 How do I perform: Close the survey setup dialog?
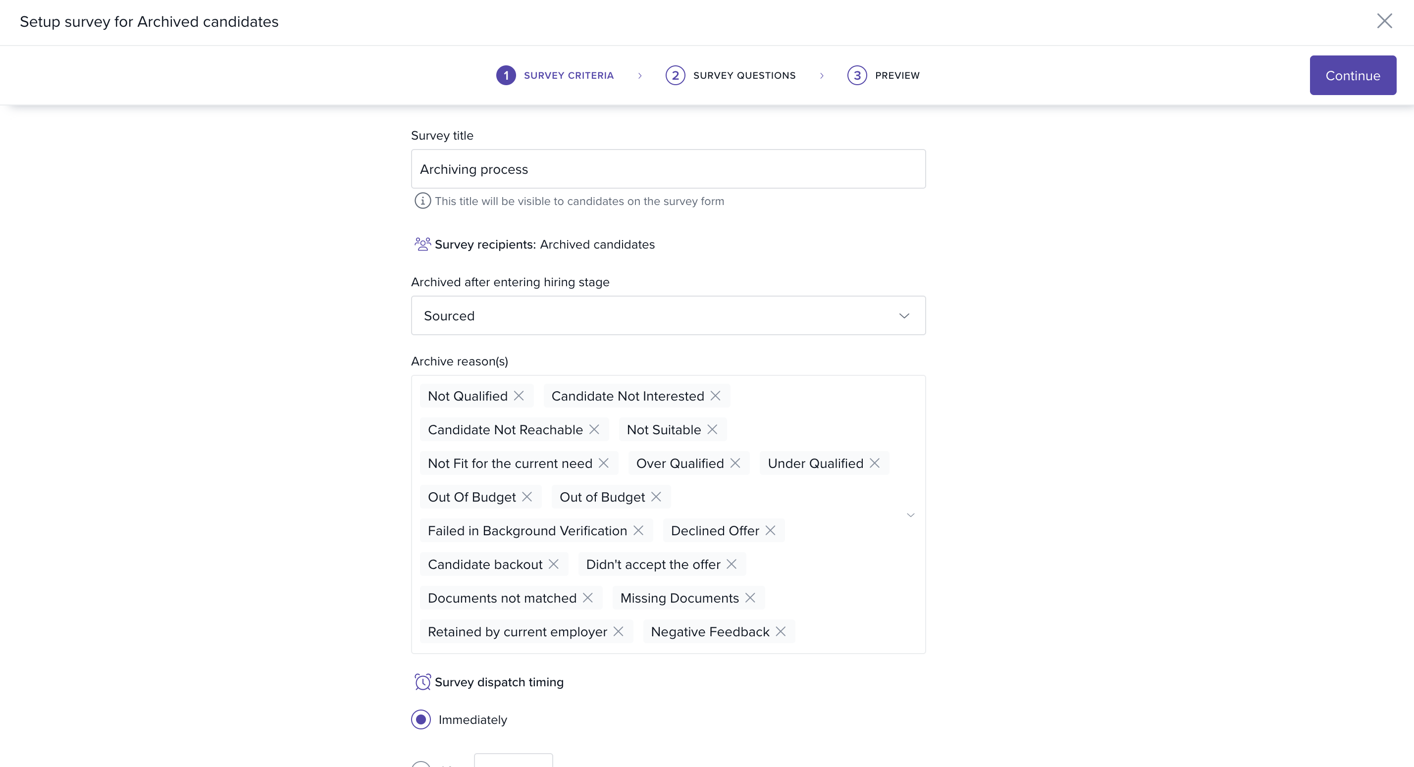coord(1384,21)
